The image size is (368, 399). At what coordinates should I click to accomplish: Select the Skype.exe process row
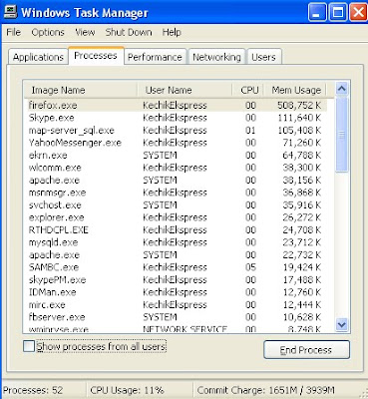[176, 118]
